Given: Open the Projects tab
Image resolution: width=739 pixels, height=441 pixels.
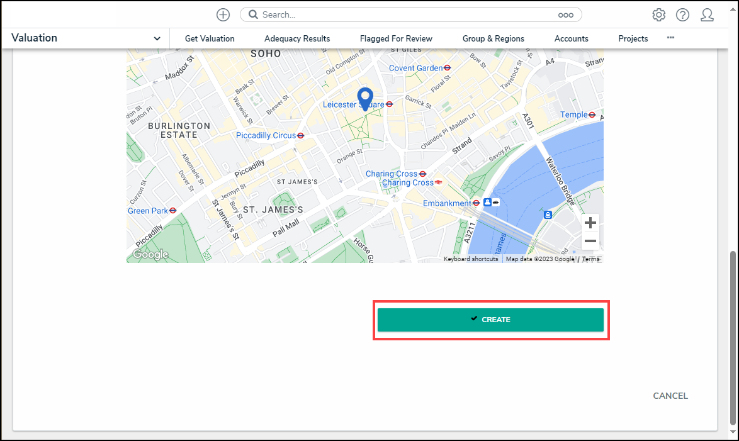Looking at the screenshot, I should point(633,38).
